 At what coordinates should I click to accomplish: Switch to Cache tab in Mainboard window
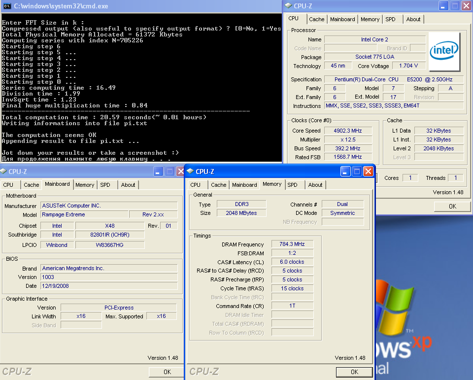click(x=32, y=185)
